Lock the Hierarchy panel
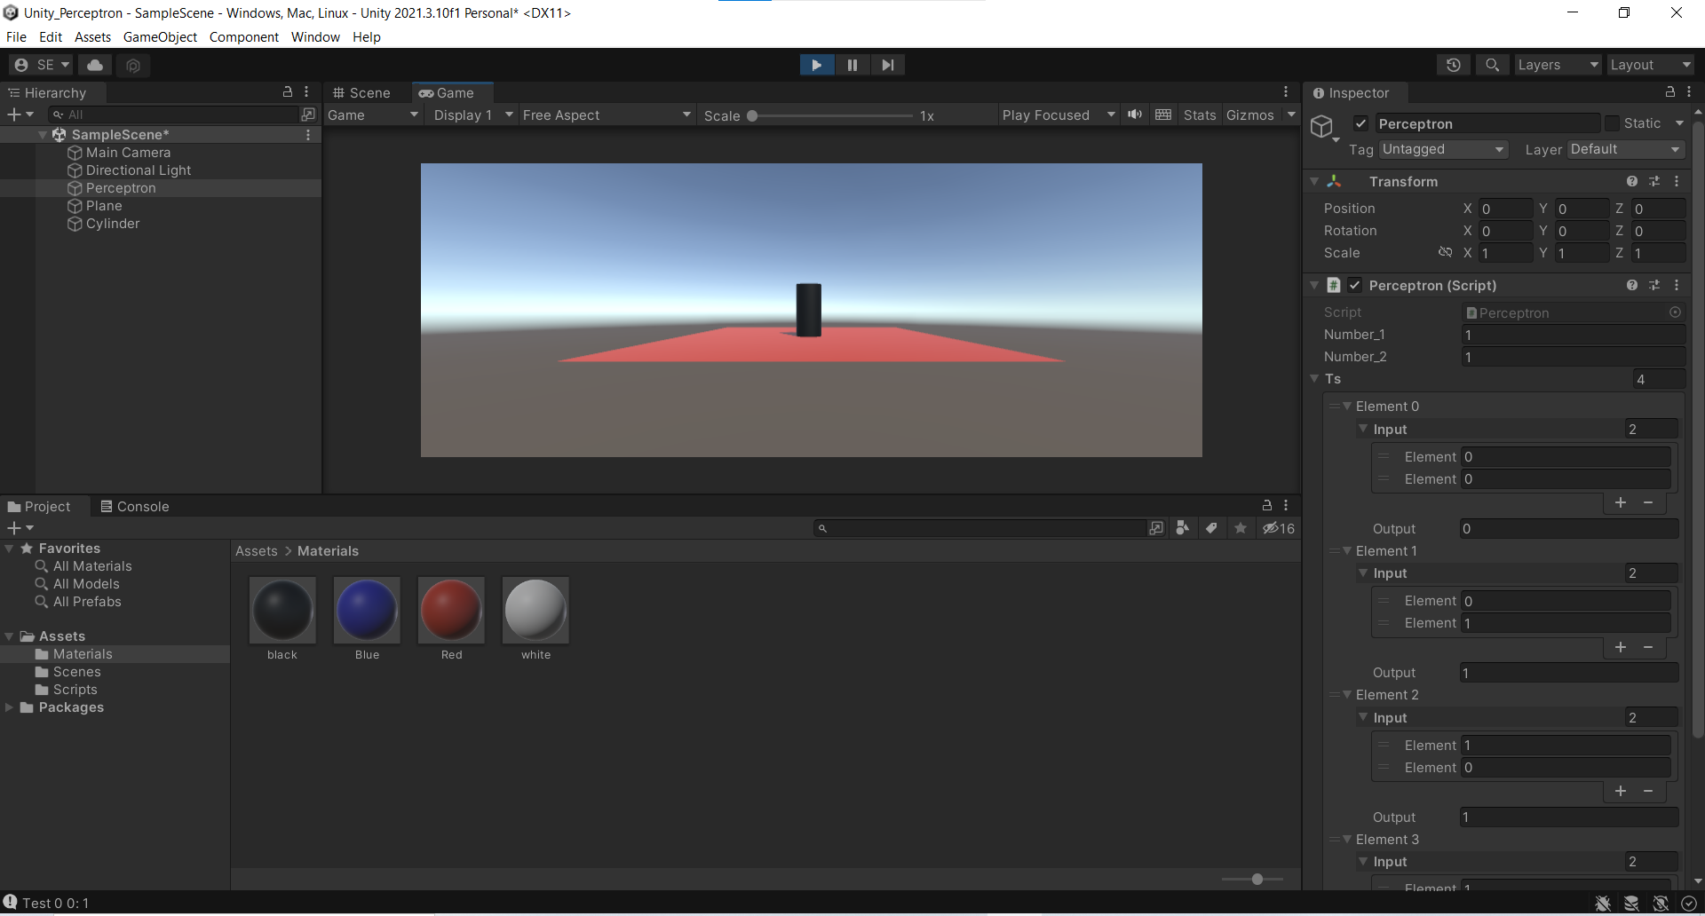This screenshot has height=916, width=1705. 287,92
